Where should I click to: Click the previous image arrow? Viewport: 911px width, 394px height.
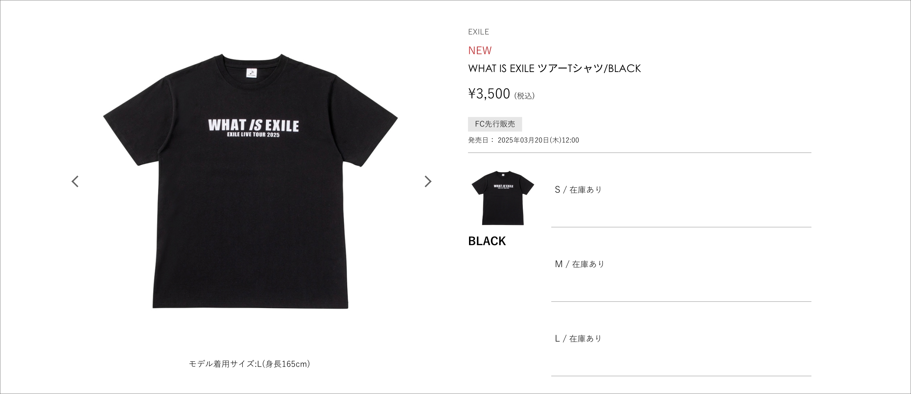[75, 181]
